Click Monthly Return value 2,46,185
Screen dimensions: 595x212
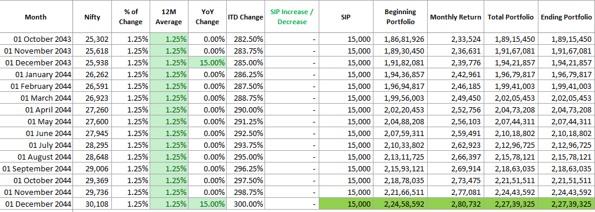pos(456,86)
